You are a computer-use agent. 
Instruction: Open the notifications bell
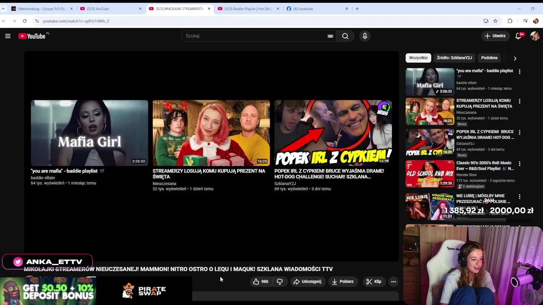point(518,36)
